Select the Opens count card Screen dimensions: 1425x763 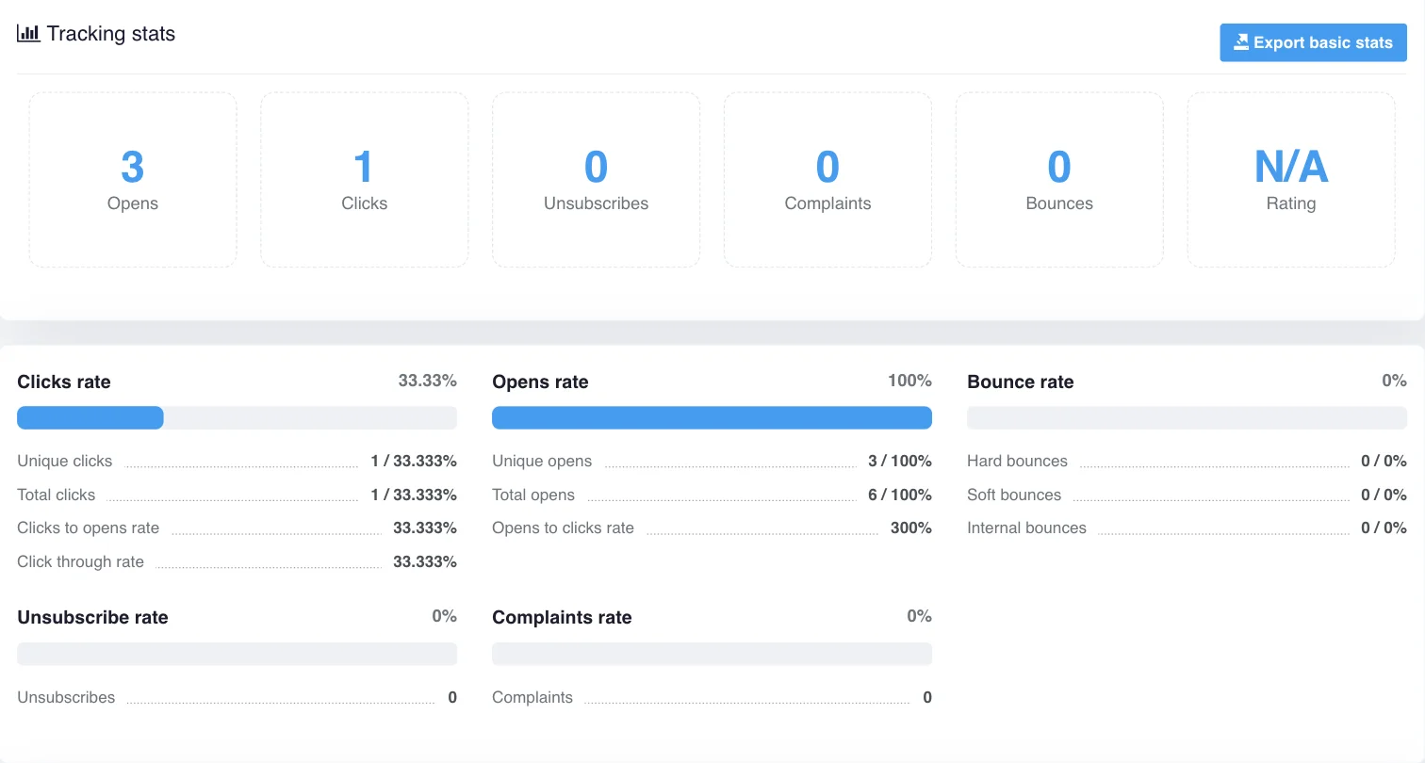pyautogui.click(x=133, y=179)
